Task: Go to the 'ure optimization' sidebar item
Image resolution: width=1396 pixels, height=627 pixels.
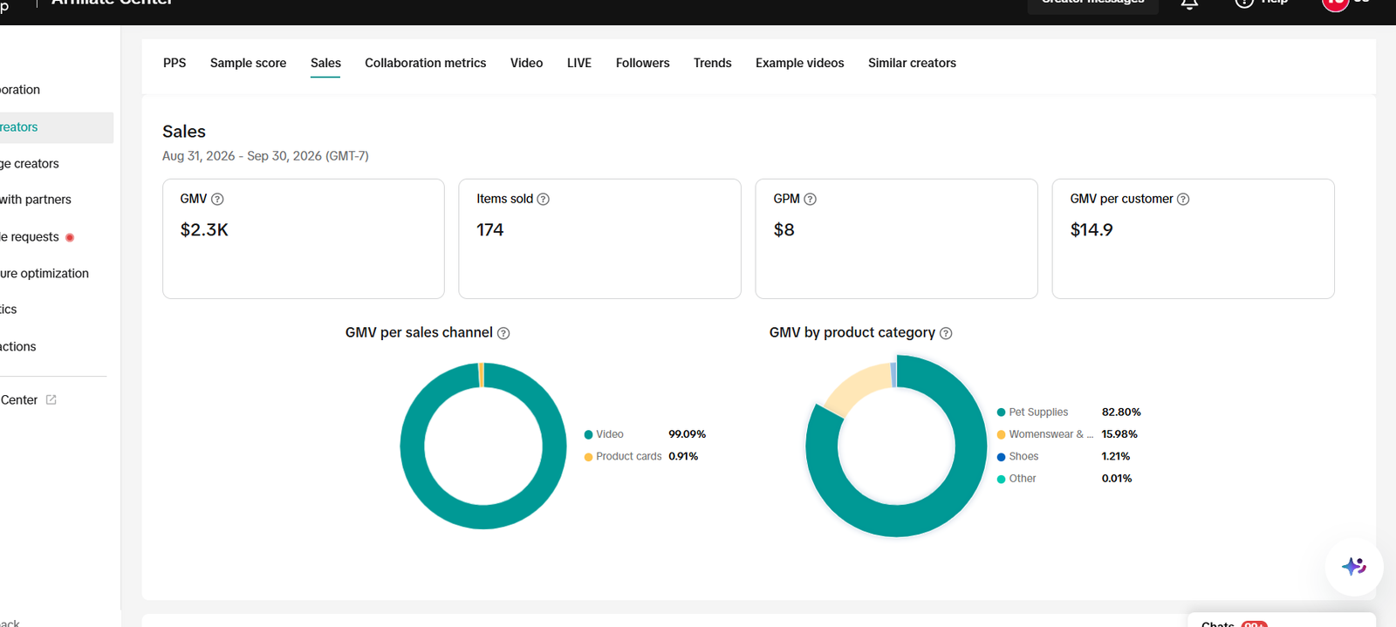Action: pos(44,274)
